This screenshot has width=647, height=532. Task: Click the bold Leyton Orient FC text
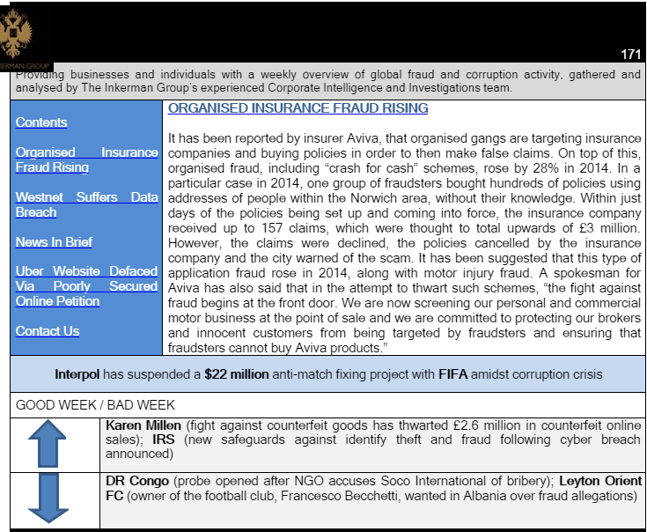click(x=373, y=488)
